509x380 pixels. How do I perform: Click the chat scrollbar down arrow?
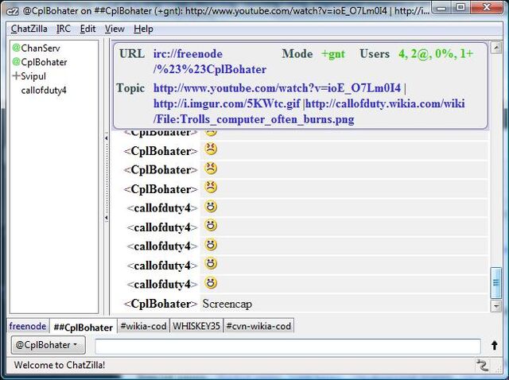point(496,306)
